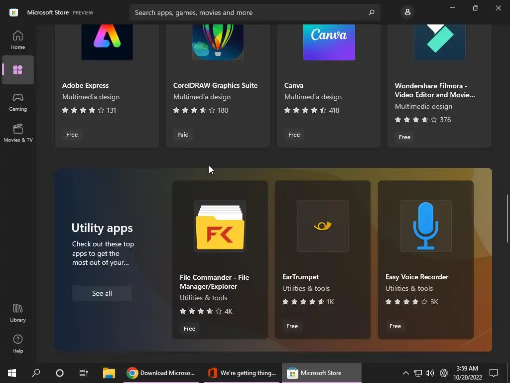Click Canva star rating 418

312,110
